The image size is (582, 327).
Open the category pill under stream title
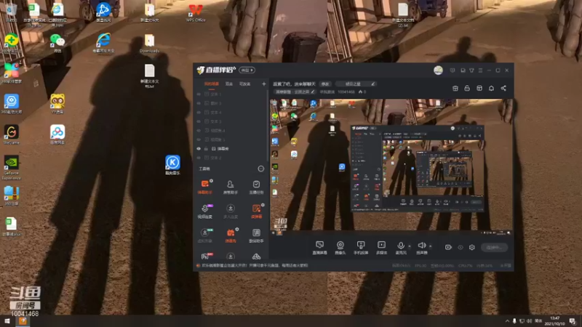click(x=295, y=92)
